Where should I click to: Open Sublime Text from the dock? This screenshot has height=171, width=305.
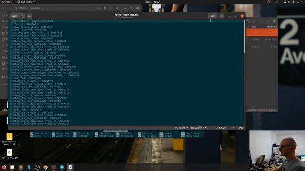[x=20, y=167]
